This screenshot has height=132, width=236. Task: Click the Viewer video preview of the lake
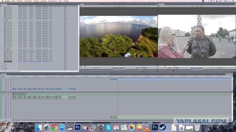(118, 36)
